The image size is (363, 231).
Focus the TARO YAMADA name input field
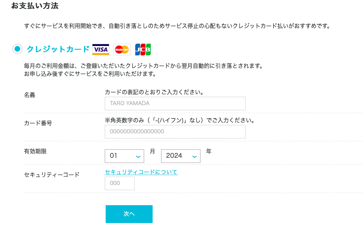[175, 103]
